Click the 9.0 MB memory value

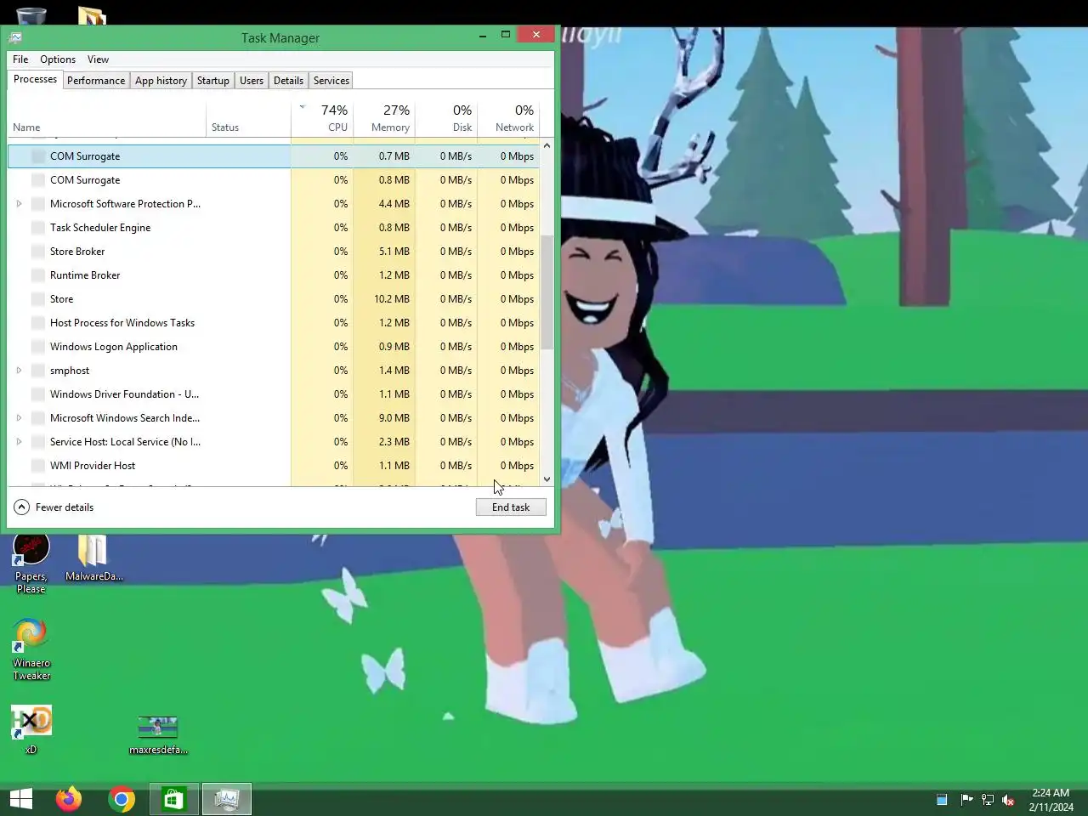tap(394, 418)
